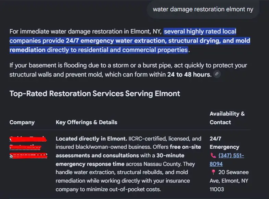Click the red map pin icon

pos(213,172)
